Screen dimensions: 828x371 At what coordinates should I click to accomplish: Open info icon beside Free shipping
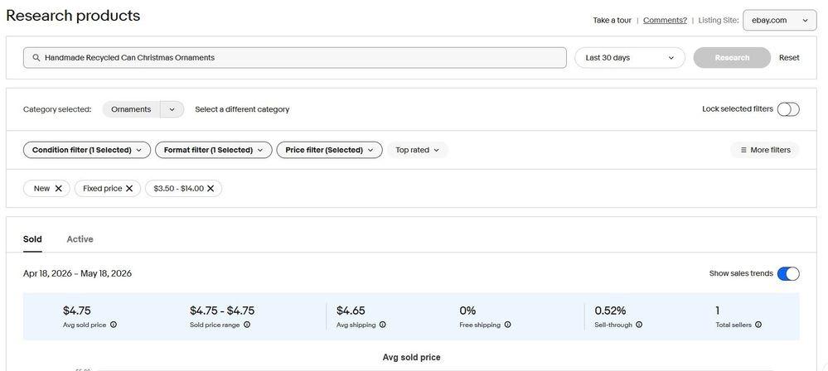point(507,325)
